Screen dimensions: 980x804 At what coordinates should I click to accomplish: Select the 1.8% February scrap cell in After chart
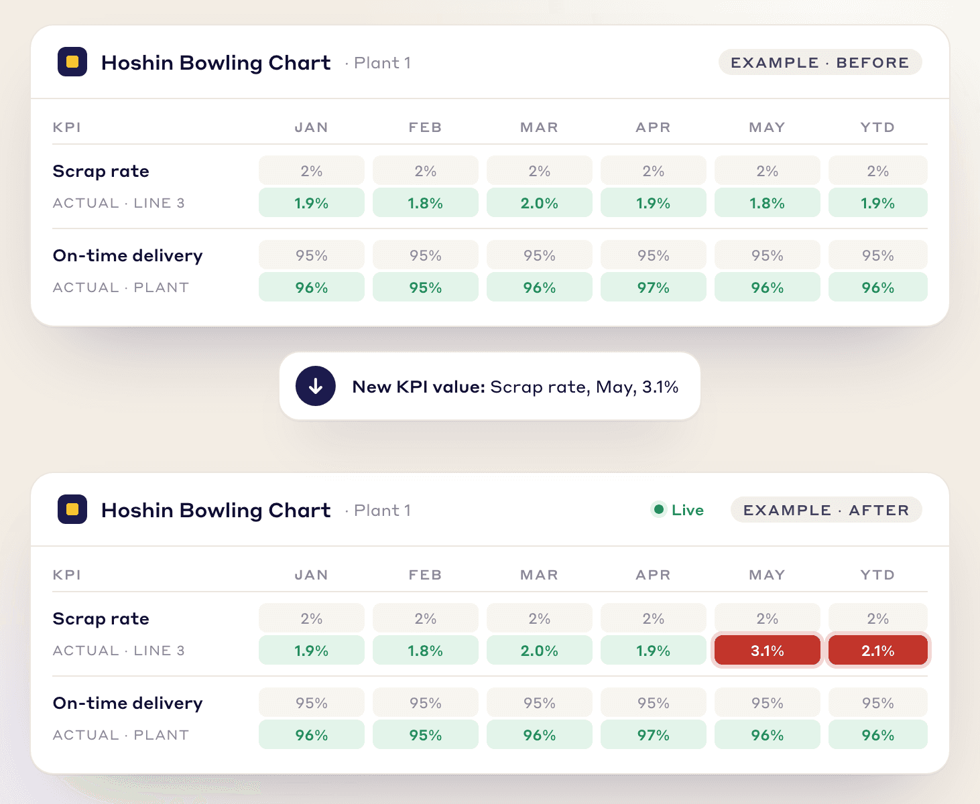[426, 651]
